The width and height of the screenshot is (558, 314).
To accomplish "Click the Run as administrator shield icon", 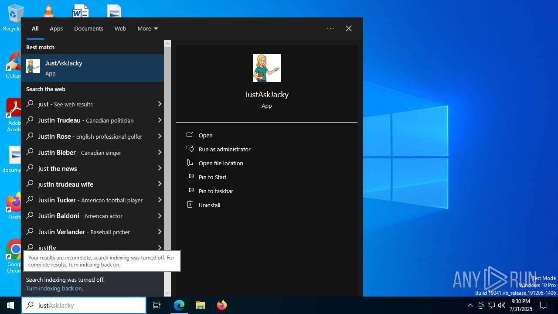I will pyautogui.click(x=190, y=149).
